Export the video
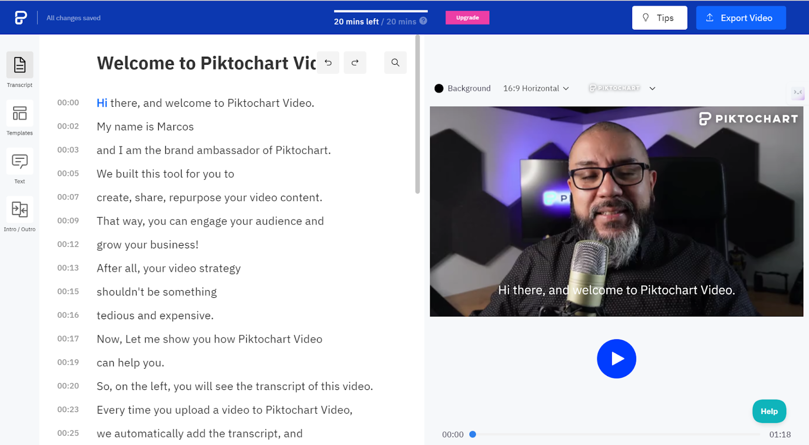Image resolution: width=809 pixels, height=445 pixels. (x=741, y=18)
